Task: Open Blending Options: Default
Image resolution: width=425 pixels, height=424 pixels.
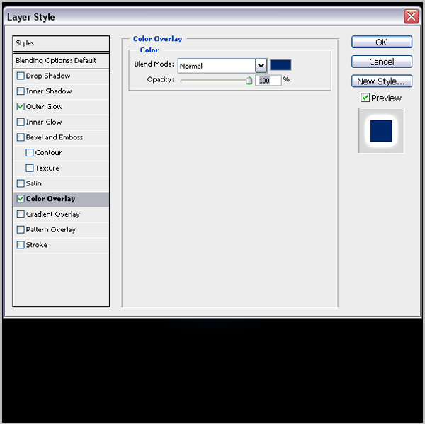Action: point(61,61)
